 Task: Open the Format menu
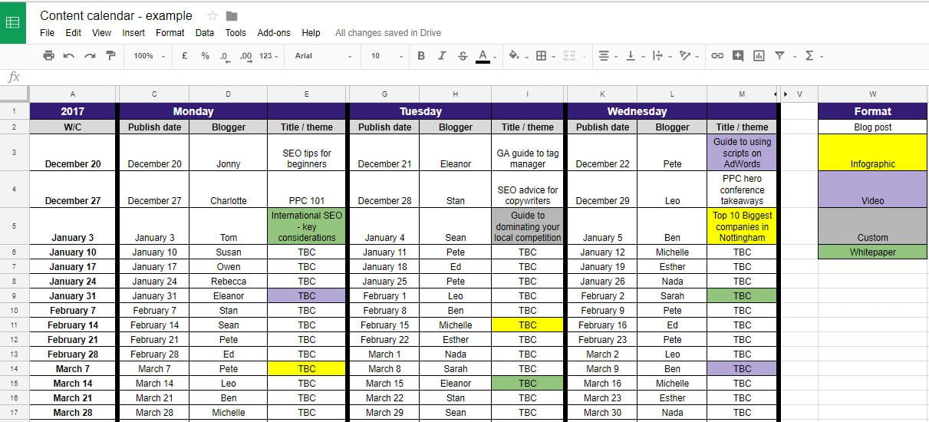click(170, 33)
